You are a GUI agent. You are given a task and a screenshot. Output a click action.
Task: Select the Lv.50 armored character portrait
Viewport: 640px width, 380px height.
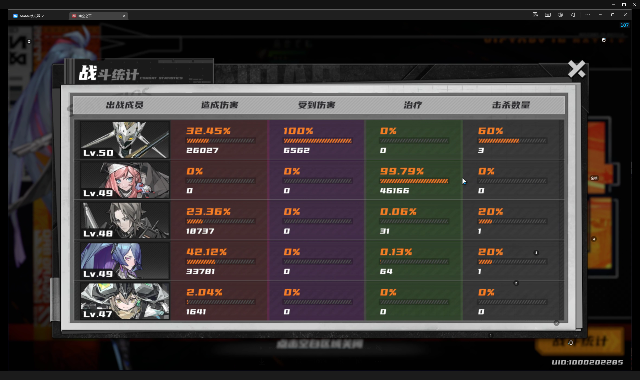(x=125, y=139)
